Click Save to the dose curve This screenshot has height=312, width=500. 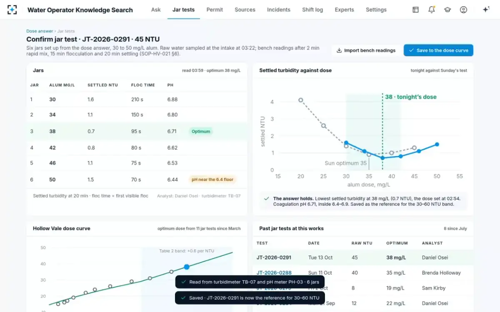[x=438, y=50]
